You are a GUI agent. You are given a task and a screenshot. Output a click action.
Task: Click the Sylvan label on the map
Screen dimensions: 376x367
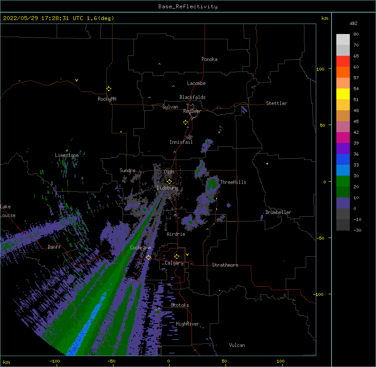170,107
